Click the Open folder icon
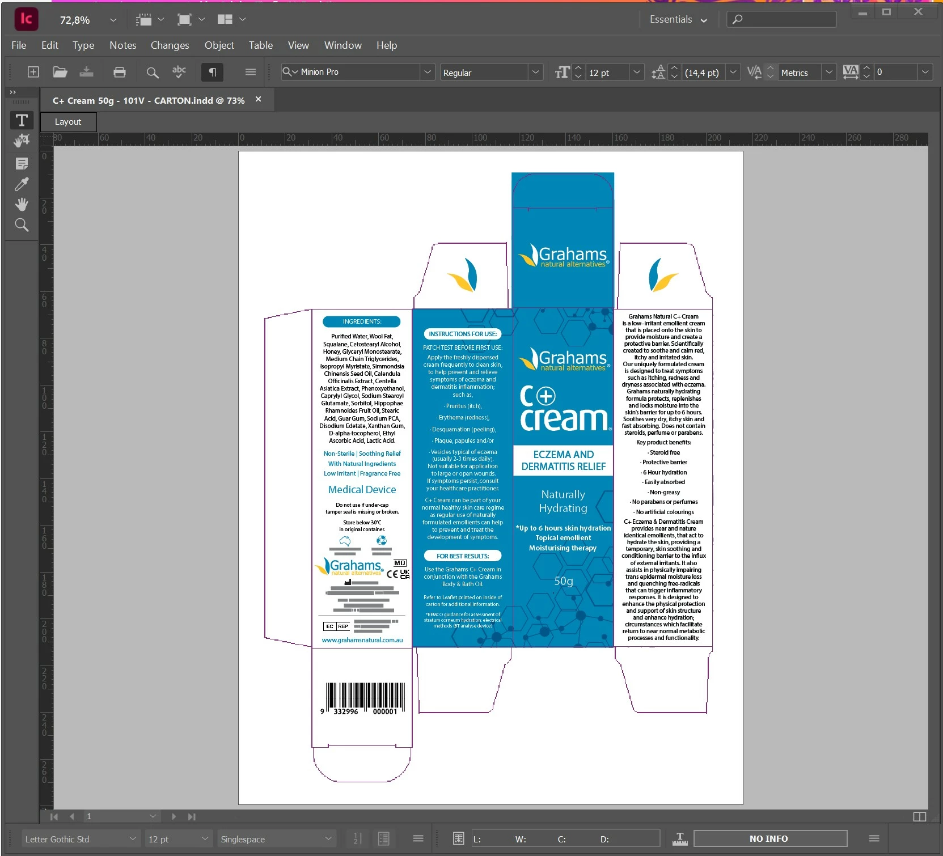Image resolution: width=943 pixels, height=856 pixels. 60,72
